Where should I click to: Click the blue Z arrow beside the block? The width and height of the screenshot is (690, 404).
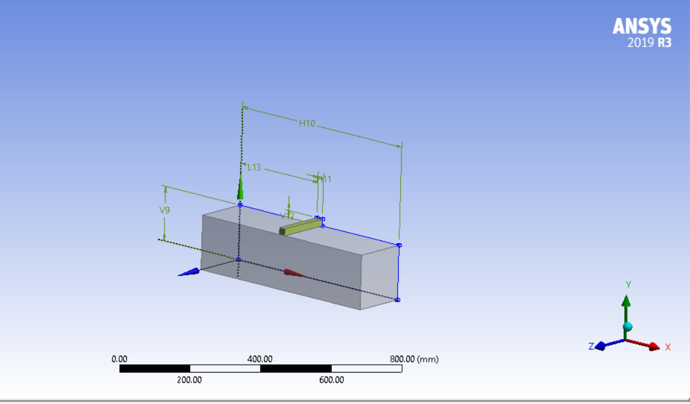coord(189,273)
